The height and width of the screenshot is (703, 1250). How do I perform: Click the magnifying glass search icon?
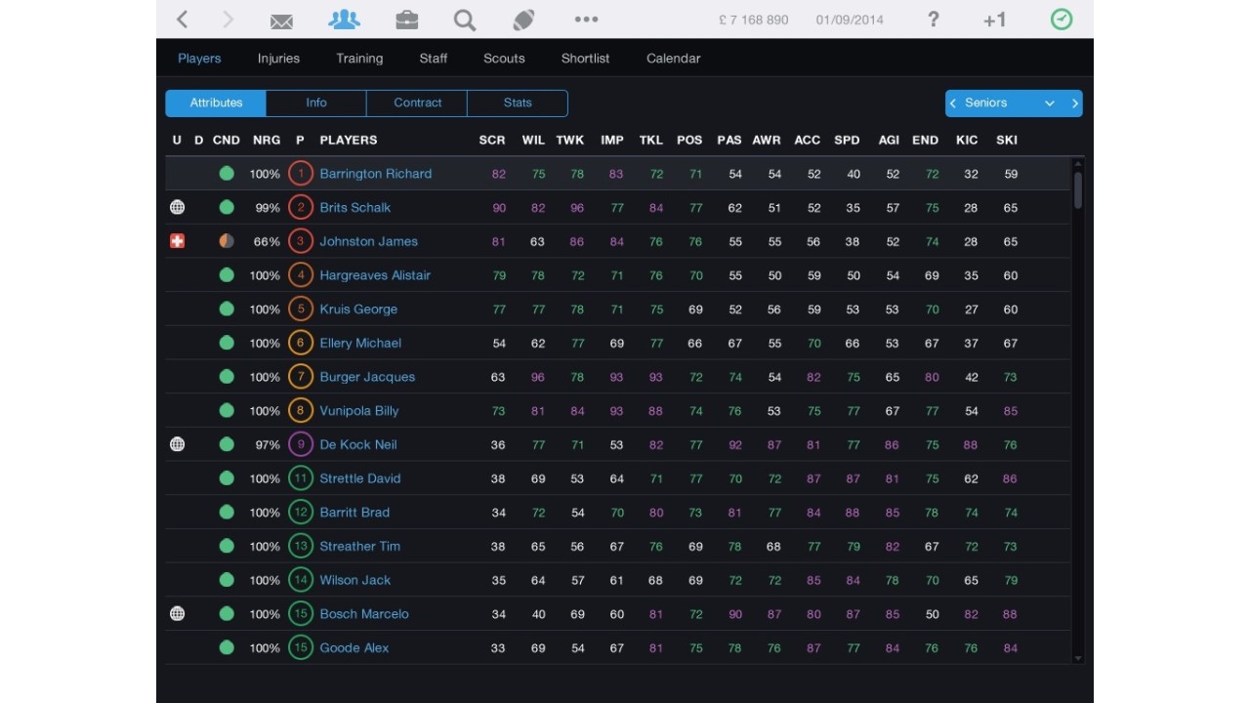click(x=464, y=20)
